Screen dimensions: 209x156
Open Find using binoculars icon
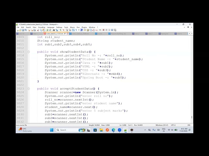pos(54,30)
